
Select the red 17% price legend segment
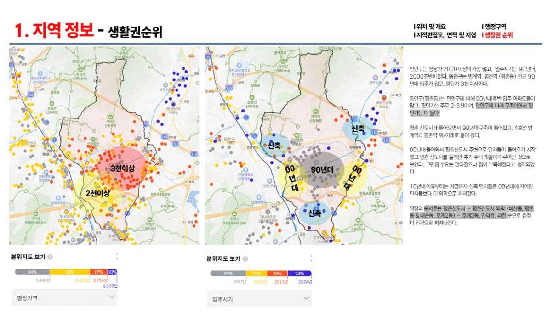coord(98,272)
